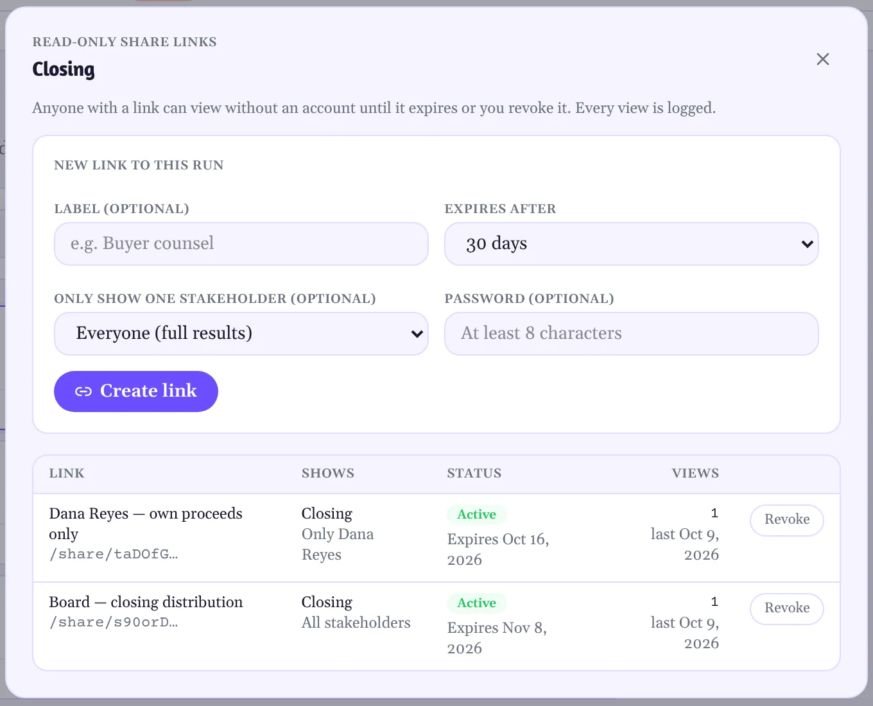873x706 pixels.
Task: Click the SHOWS column header
Action: (328, 474)
